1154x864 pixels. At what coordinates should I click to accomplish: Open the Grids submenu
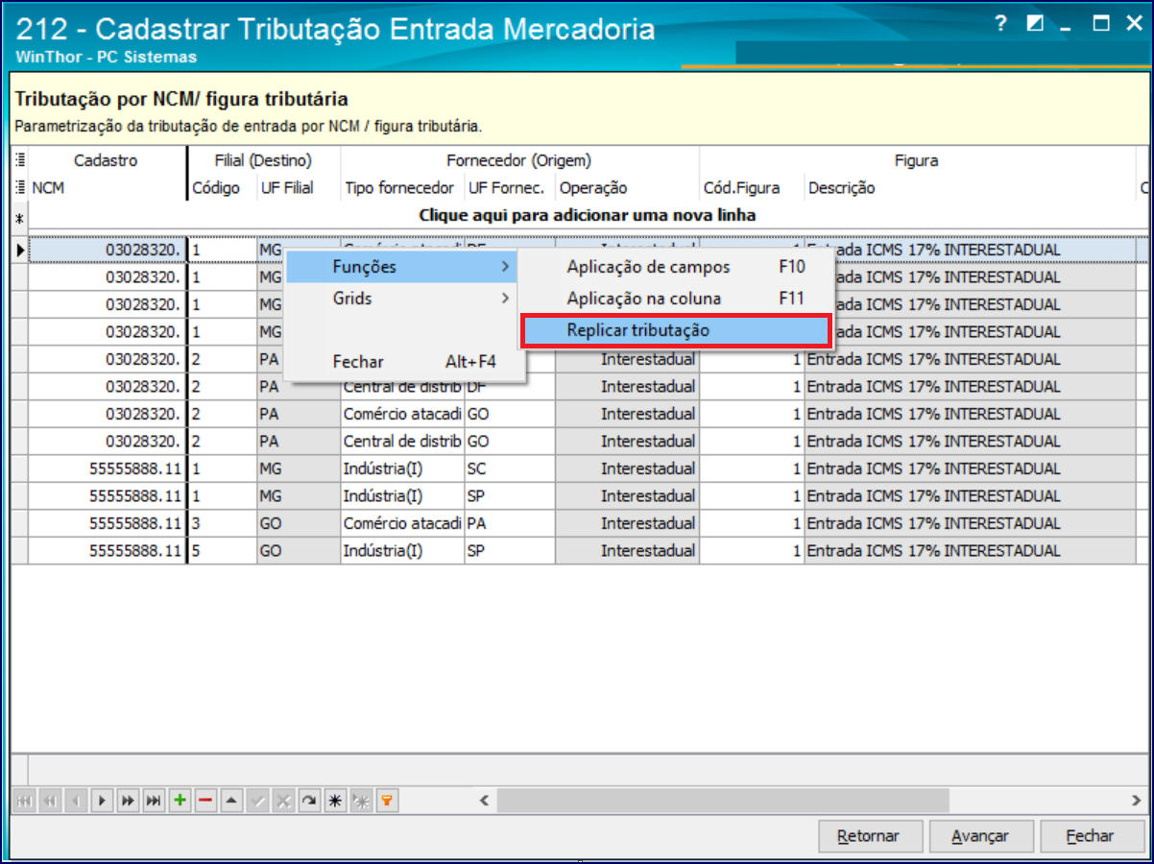tap(401, 299)
